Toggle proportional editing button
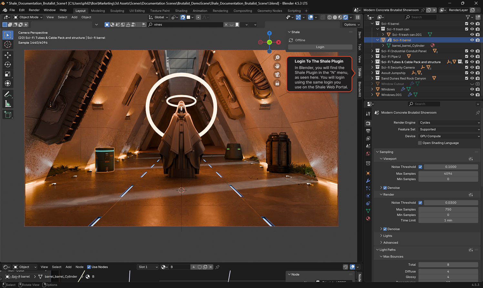The width and height of the screenshot is (483, 288). pos(198,17)
